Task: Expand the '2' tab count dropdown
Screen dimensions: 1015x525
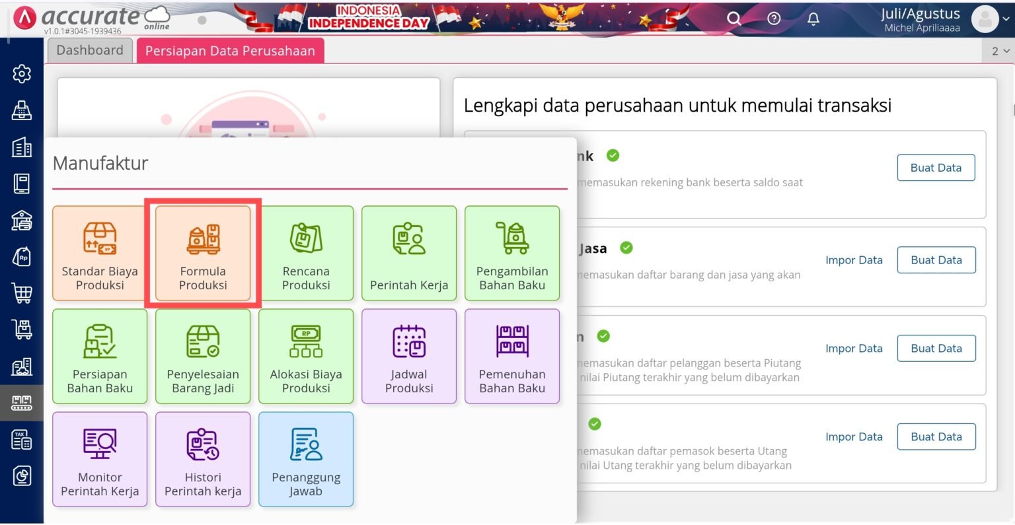Action: pos(999,50)
